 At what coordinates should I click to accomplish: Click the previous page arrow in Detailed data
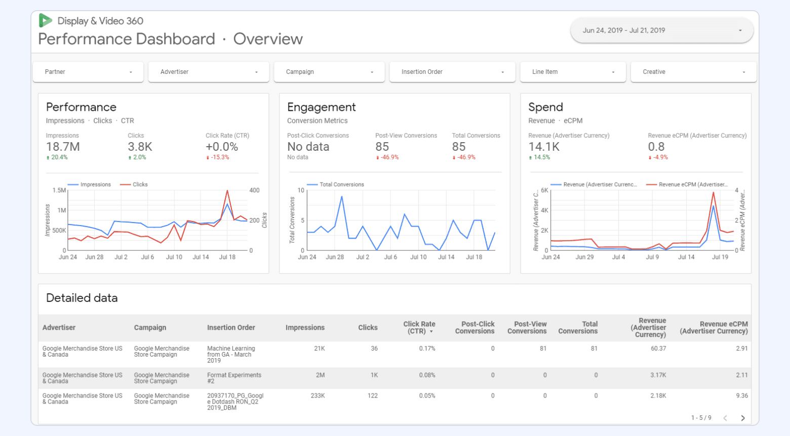click(725, 418)
